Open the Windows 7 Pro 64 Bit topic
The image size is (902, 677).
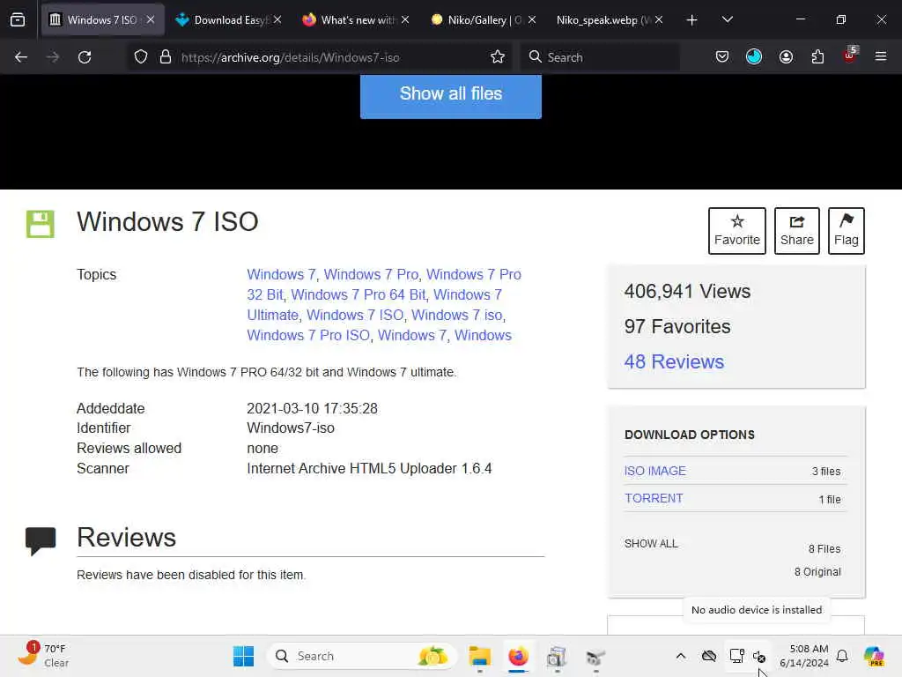(x=359, y=294)
